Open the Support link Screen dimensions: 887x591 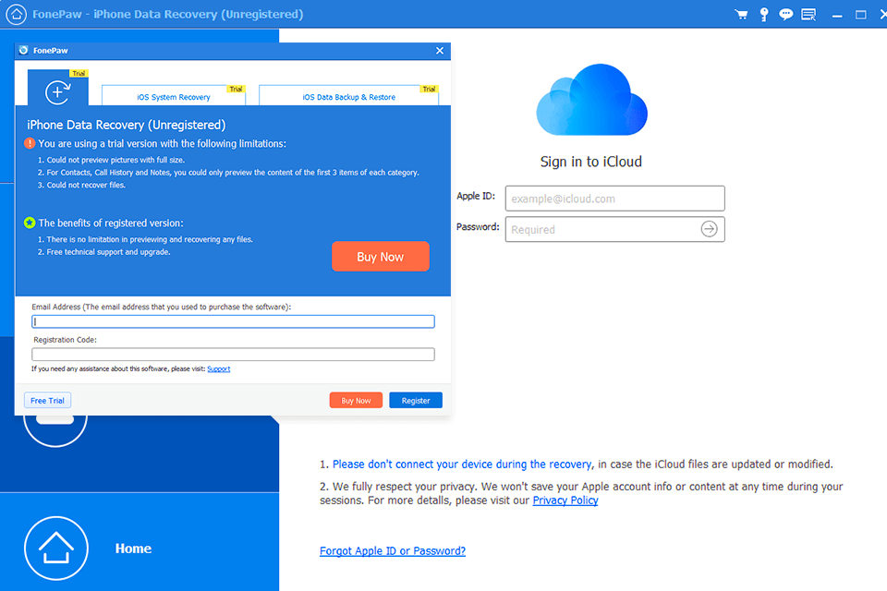click(x=219, y=369)
